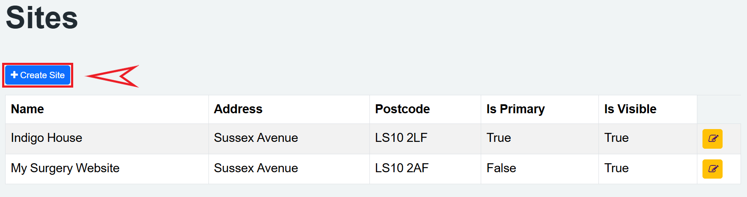Click the Address column header
The width and height of the screenshot is (747, 197).
238,109
